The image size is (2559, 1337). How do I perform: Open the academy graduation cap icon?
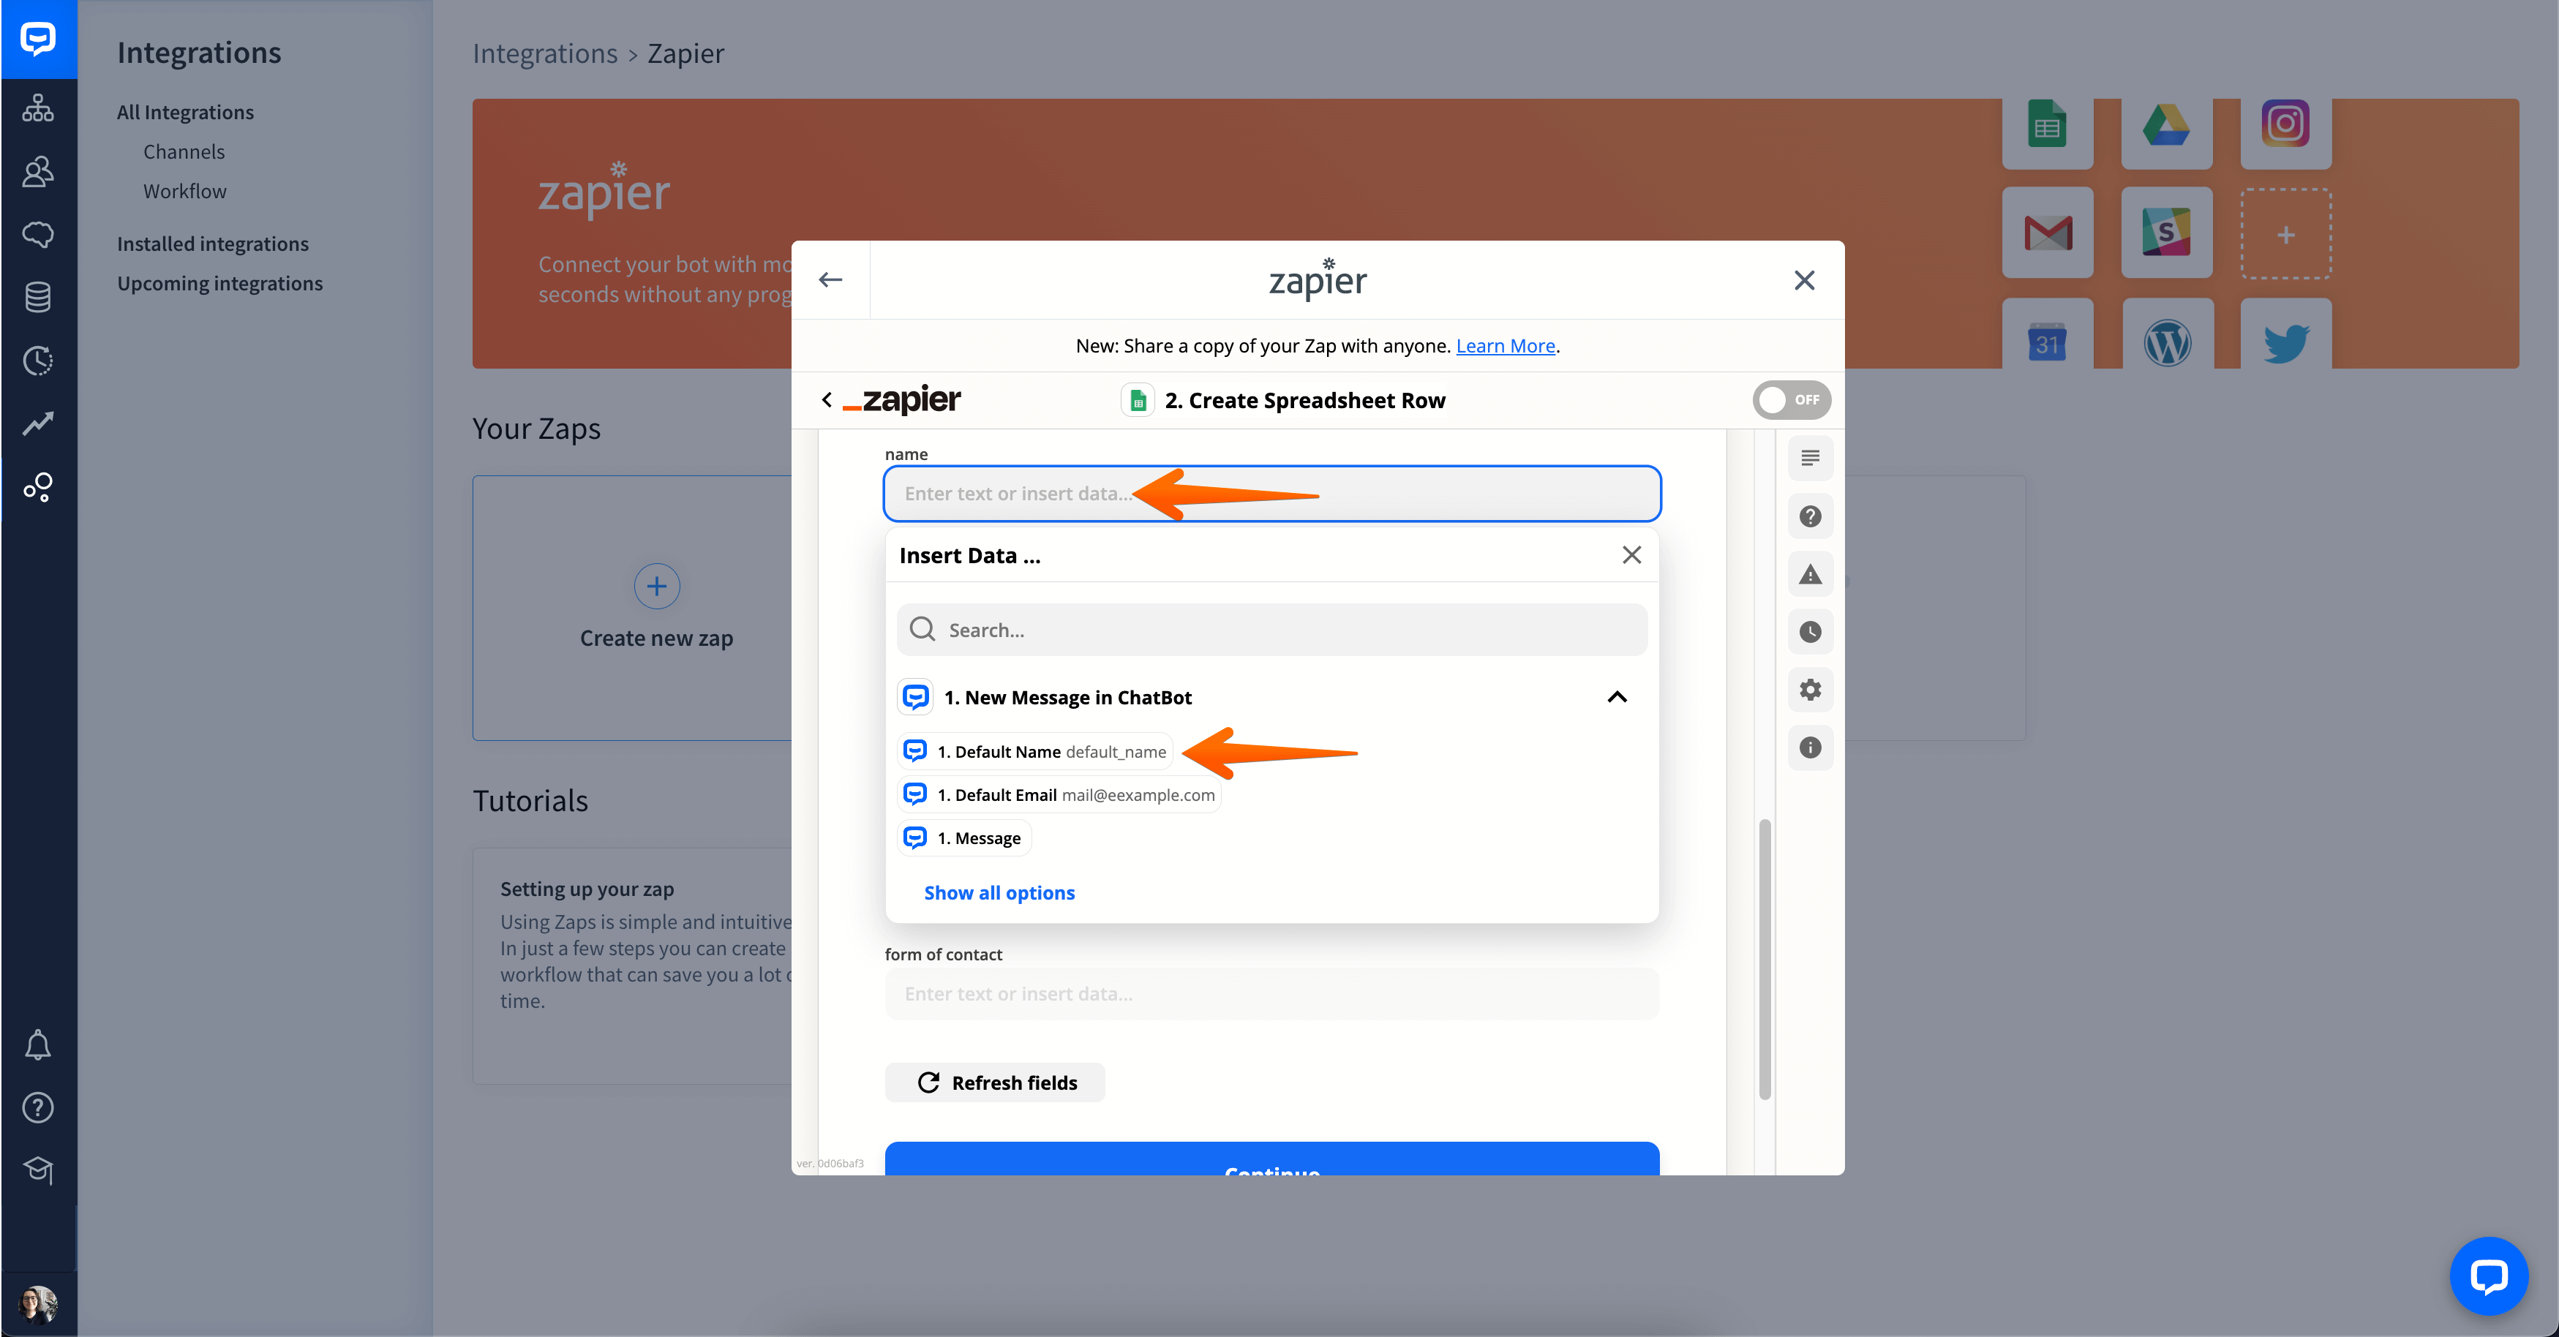(x=38, y=1170)
